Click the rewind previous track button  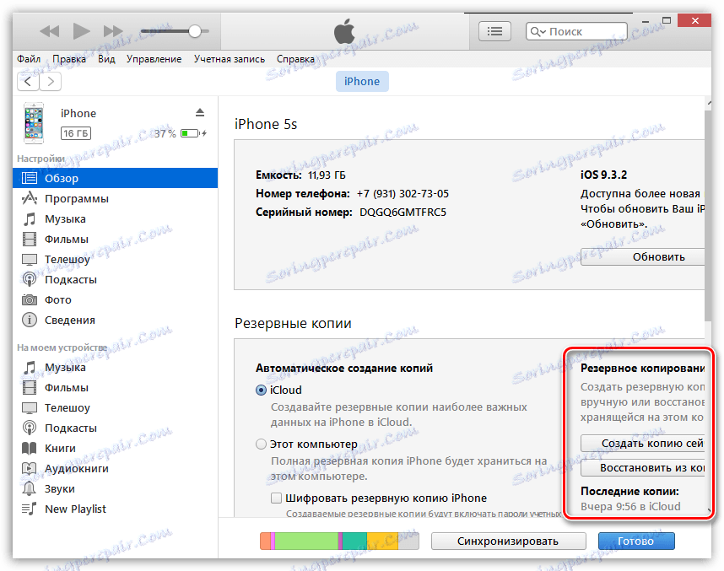tap(50, 31)
